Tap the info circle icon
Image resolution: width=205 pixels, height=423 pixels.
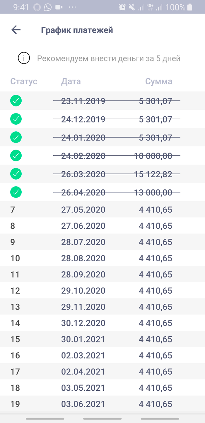pyautogui.click(x=24, y=58)
